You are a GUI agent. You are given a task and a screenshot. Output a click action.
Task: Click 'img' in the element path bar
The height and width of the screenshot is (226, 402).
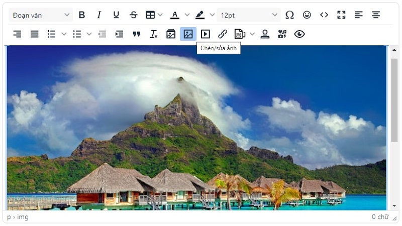point(23,217)
